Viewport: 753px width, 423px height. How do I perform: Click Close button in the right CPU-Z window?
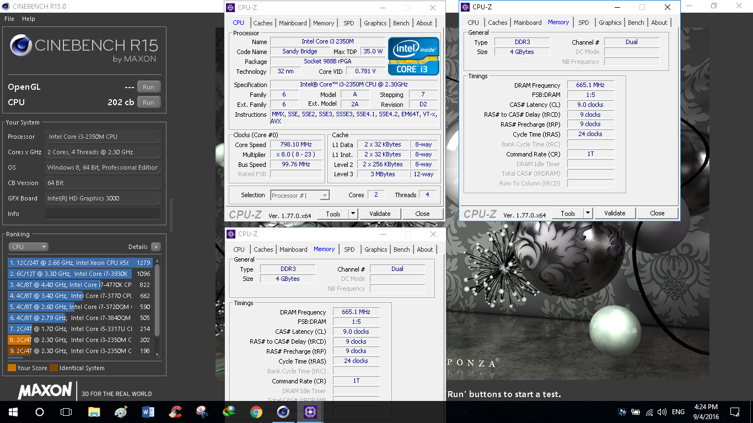(x=658, y=213)
